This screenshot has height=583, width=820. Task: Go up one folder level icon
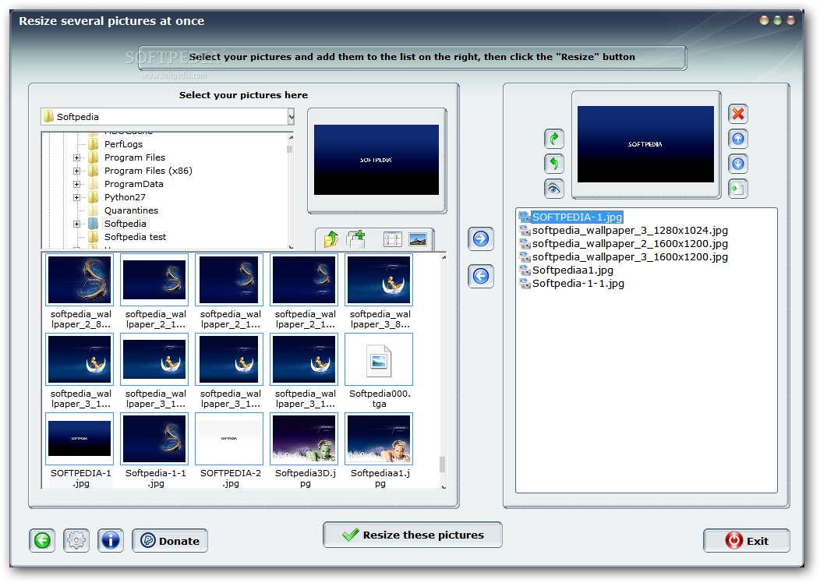click(x=330, y=239)
